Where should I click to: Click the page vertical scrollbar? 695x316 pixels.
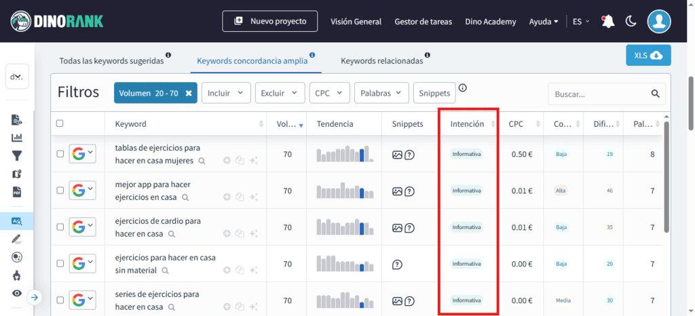tap(691, 104)
